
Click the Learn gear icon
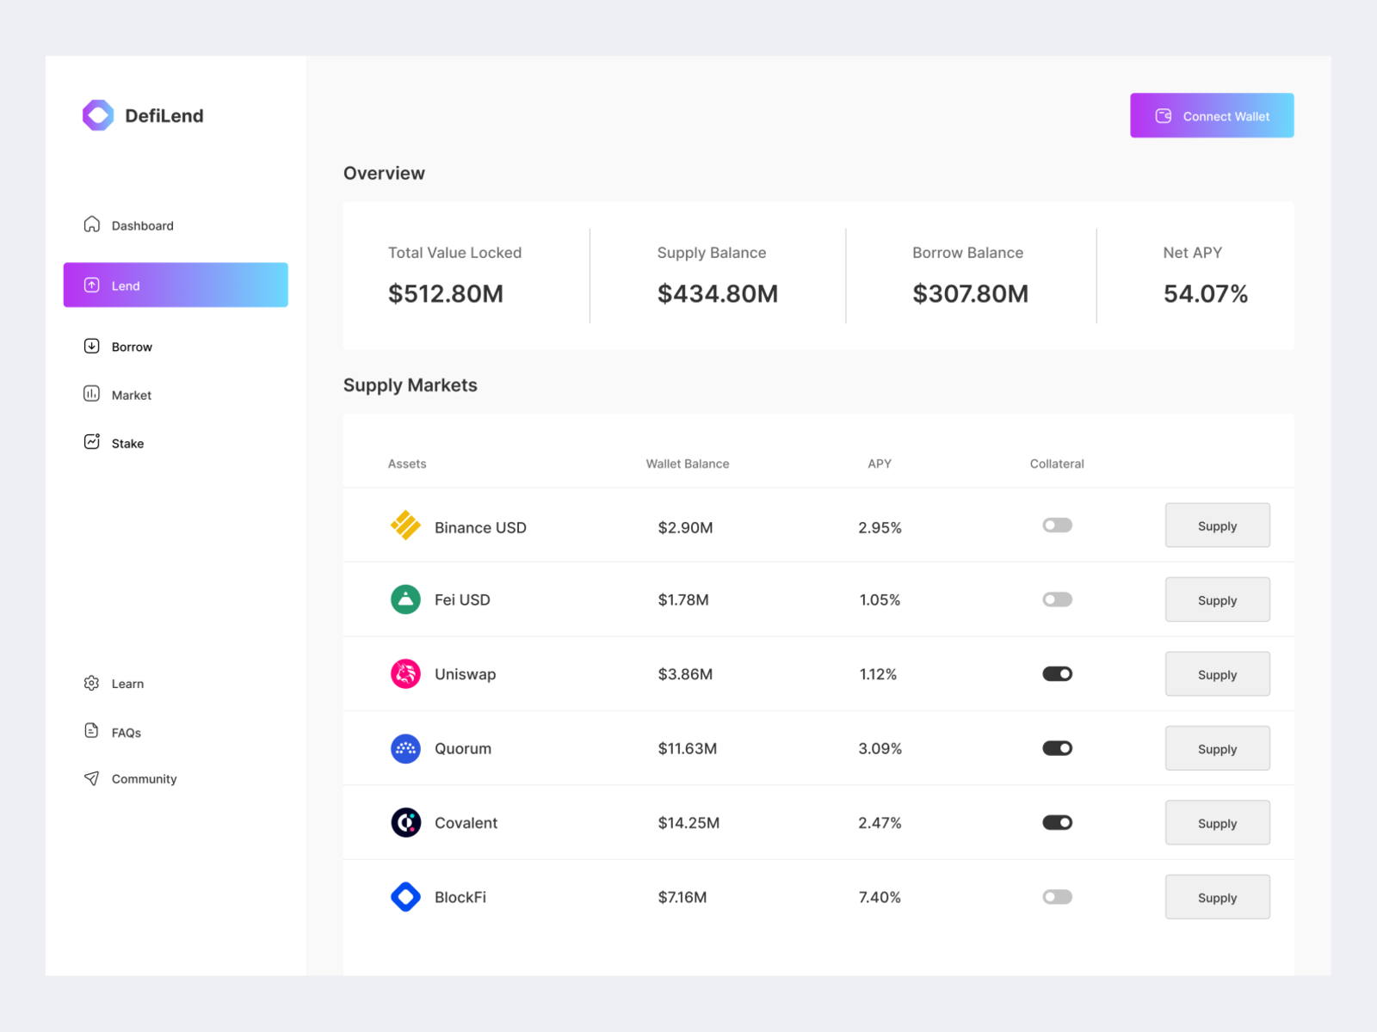[91, 683]
